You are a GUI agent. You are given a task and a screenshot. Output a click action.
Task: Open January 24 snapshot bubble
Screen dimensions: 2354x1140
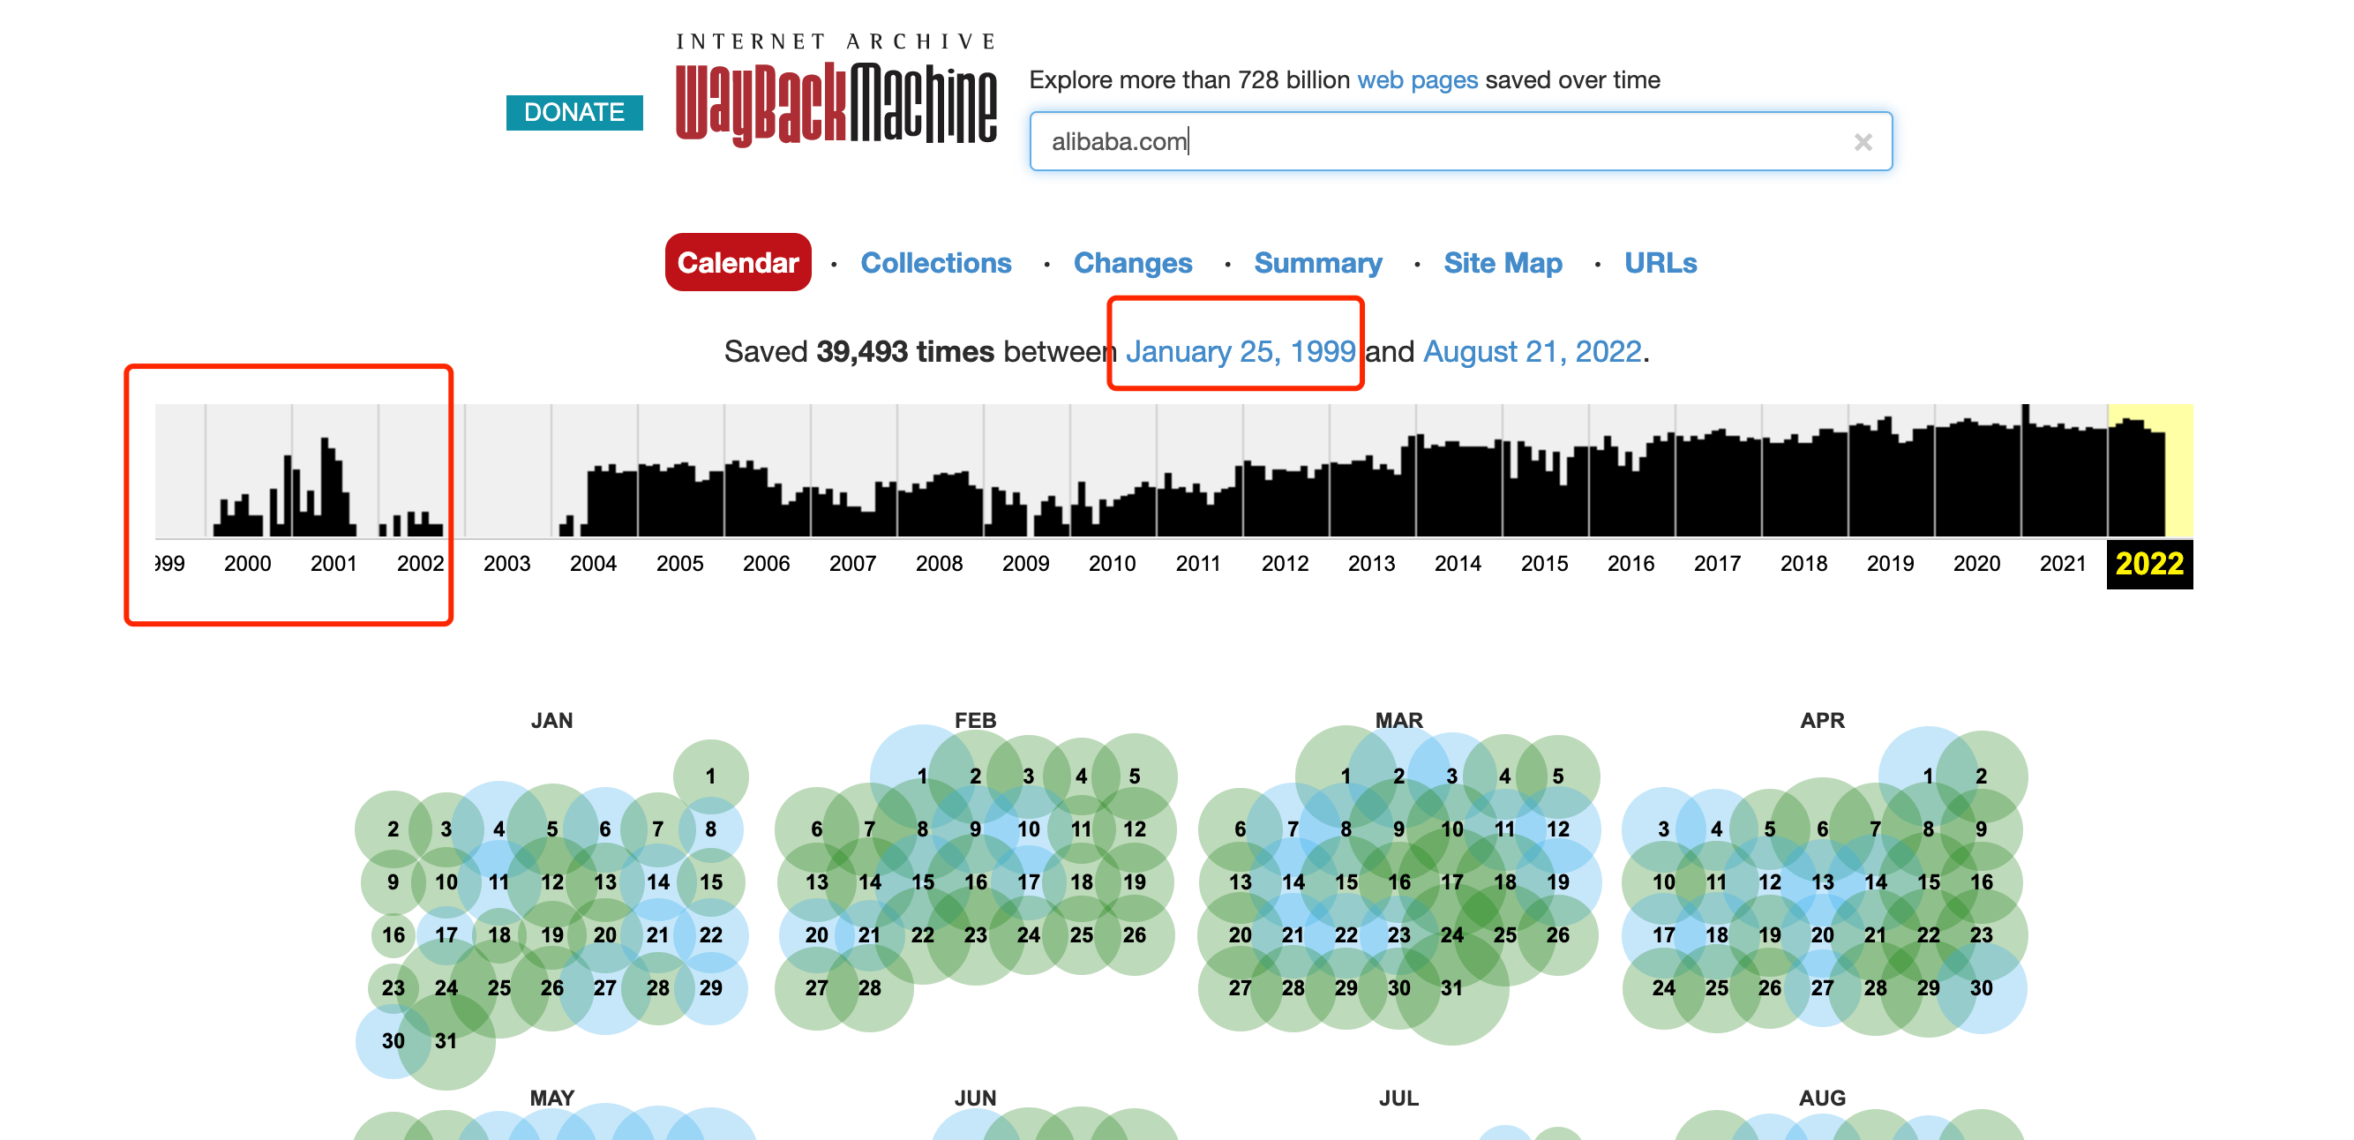click(446, 988)
